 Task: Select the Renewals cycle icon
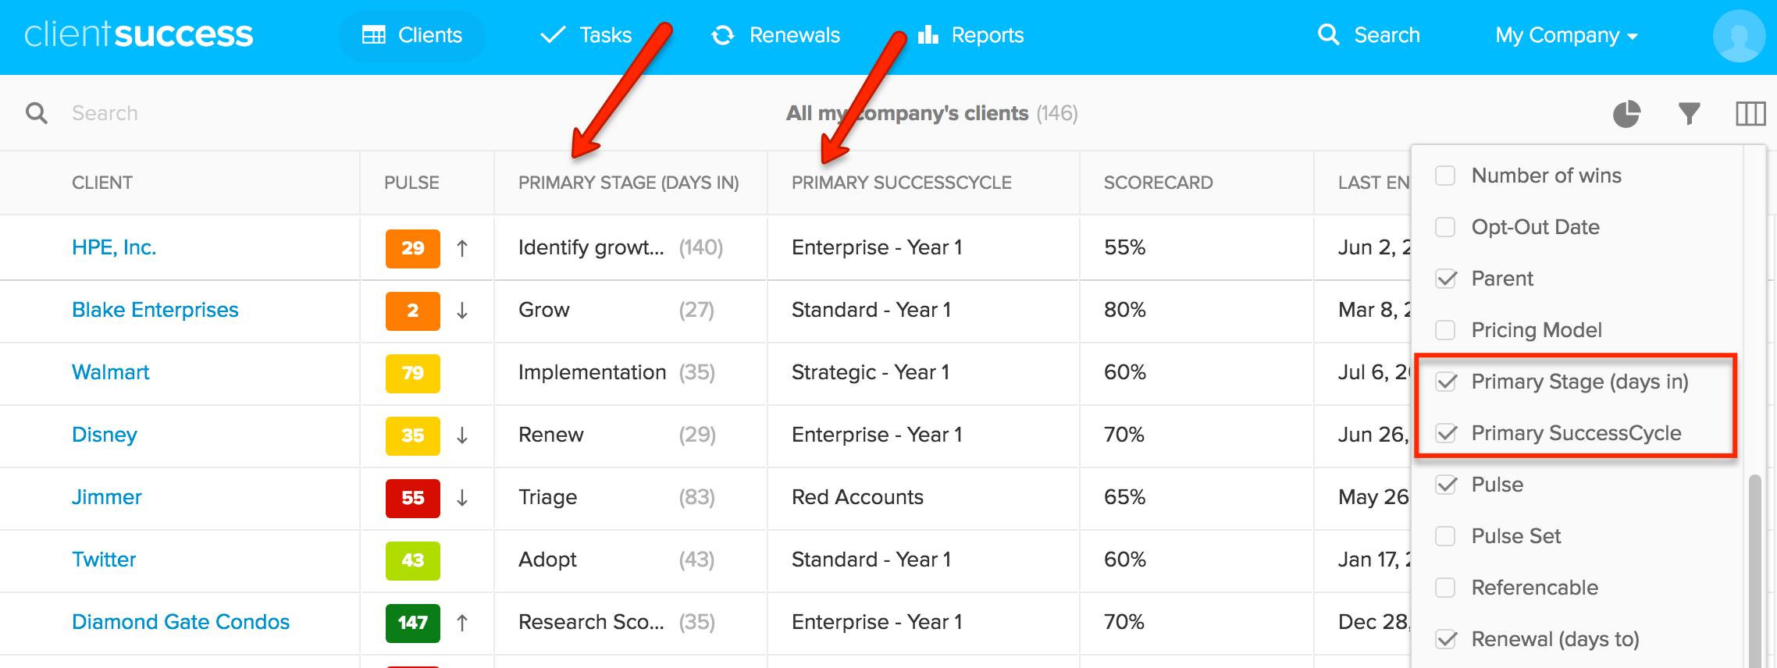725,34
